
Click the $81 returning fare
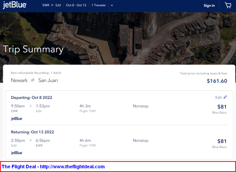[x=222, y=141]
